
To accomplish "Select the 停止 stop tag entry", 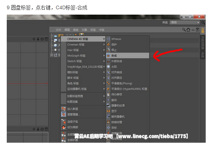I will pos(128,50).
